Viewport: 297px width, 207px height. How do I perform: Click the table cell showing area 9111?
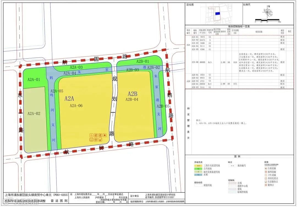pos(202,46)
